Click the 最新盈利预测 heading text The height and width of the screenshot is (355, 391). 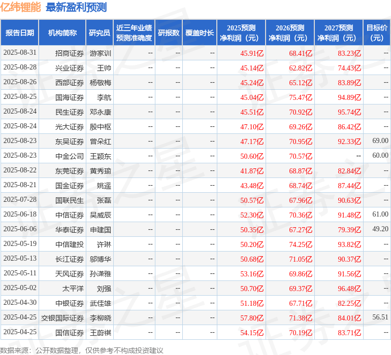coord(76,7)
